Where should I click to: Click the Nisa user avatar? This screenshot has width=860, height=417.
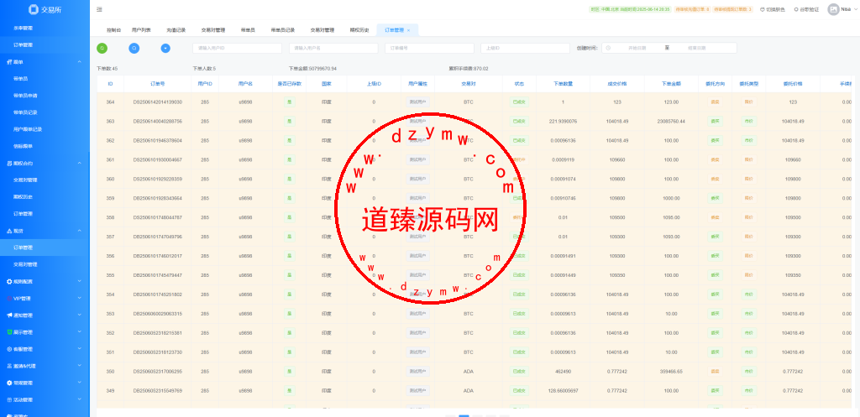click(x=834, y=9)
